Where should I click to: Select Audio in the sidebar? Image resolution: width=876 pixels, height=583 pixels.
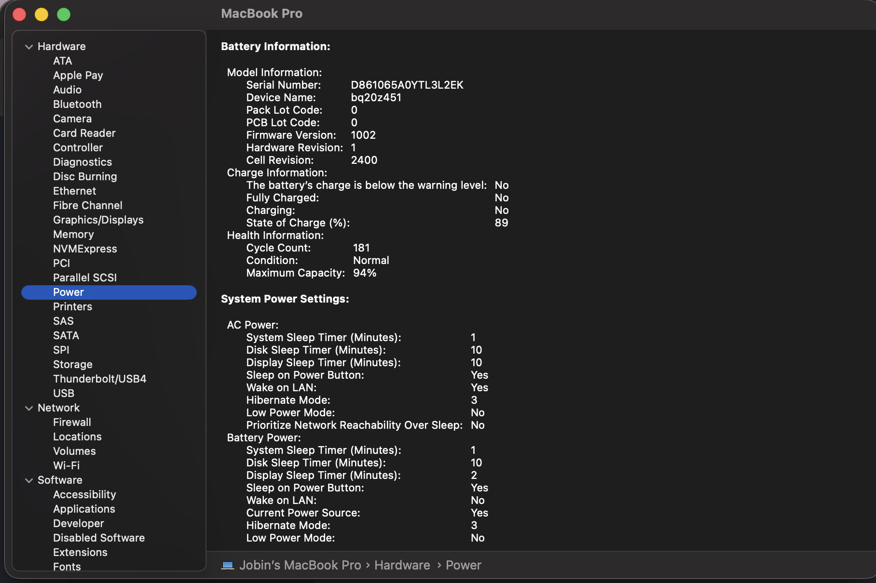click(x=68, y=90)
